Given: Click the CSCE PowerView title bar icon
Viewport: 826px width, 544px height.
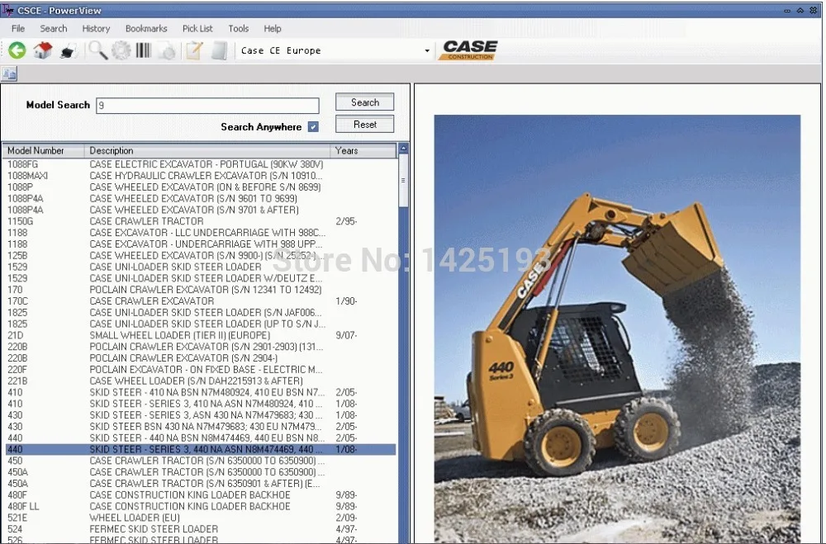Looking at the screenshot, I should (x=7, y=10).
